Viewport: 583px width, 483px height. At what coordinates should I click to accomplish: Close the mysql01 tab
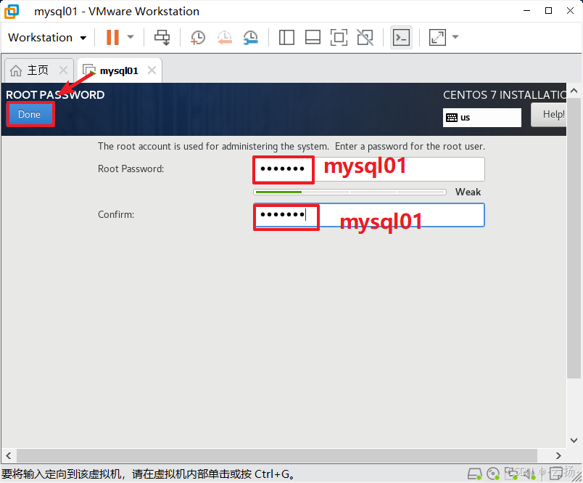click(152, 70)
